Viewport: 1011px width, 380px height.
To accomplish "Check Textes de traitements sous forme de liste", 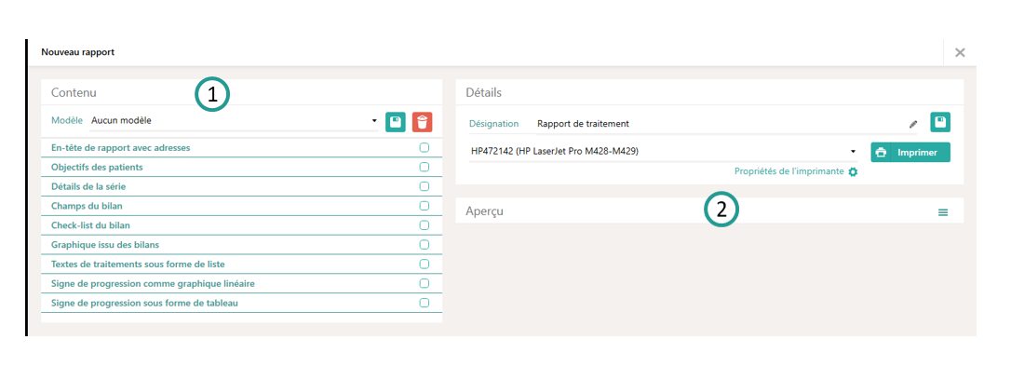I will [425, 265].
